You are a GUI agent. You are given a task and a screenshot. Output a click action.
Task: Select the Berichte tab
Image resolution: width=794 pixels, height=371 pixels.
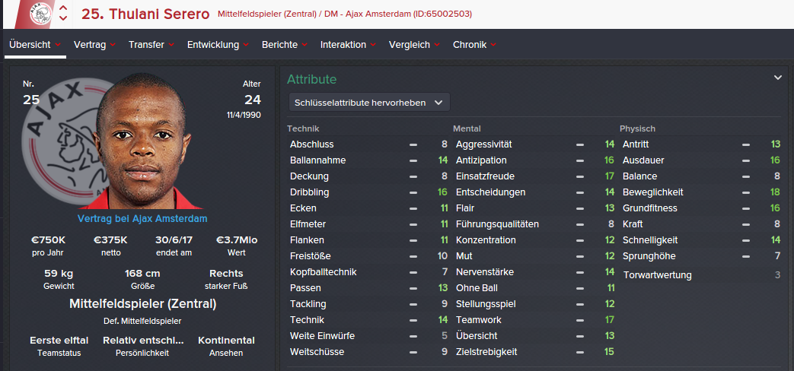point(279,45)
